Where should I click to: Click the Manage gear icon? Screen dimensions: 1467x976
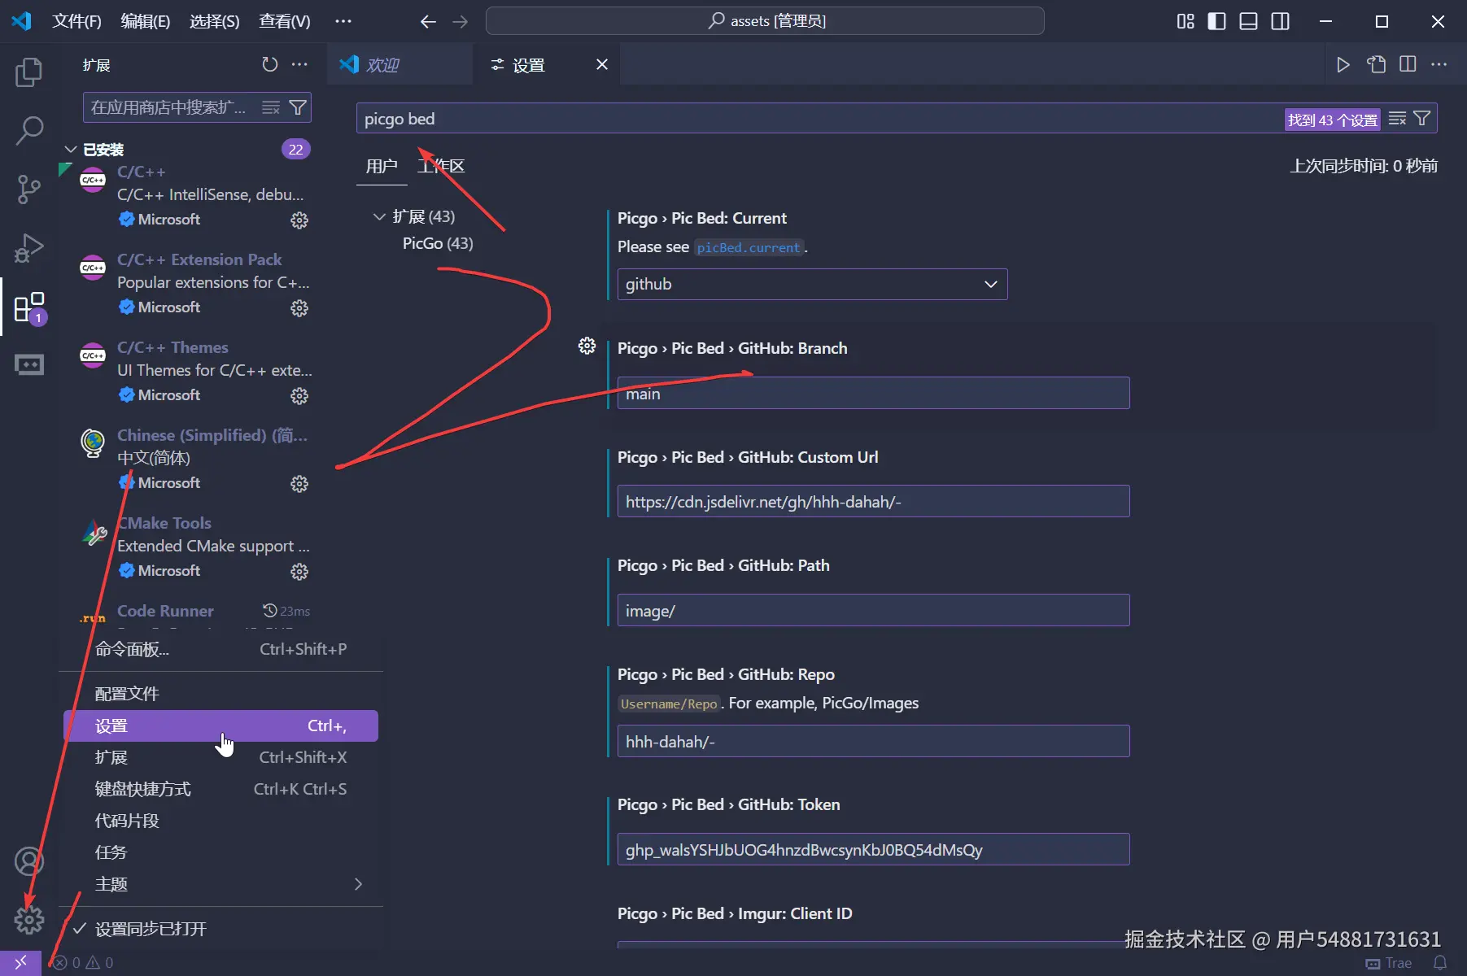click(x=29, y=920)
